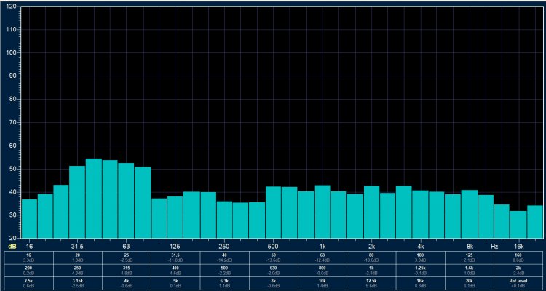Click the 2k value table cell
Image resolution: width=546 pixels, height=291 pixels.
click(x=519, y=271)
